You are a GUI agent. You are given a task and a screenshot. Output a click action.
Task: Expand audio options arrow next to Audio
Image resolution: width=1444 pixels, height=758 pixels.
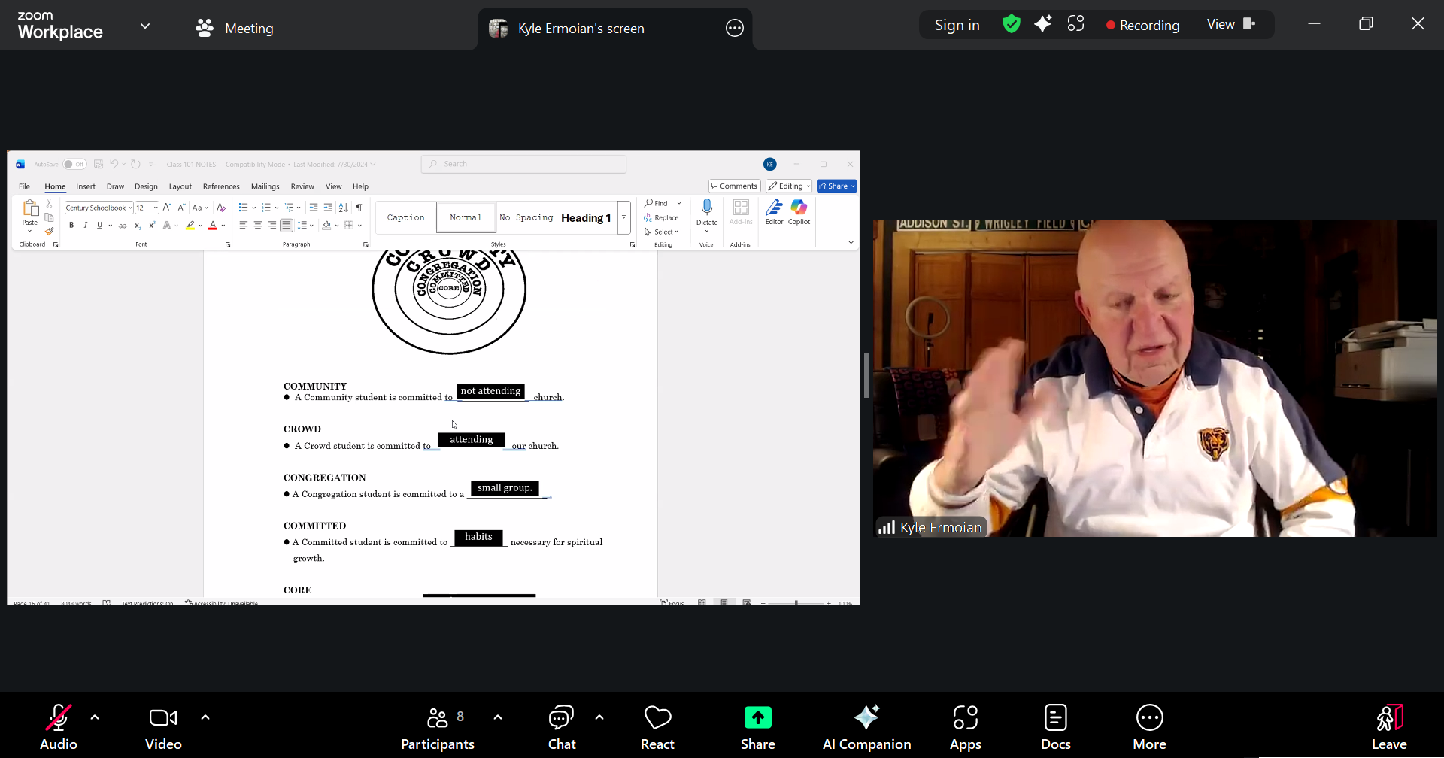(x=95, y=717)
